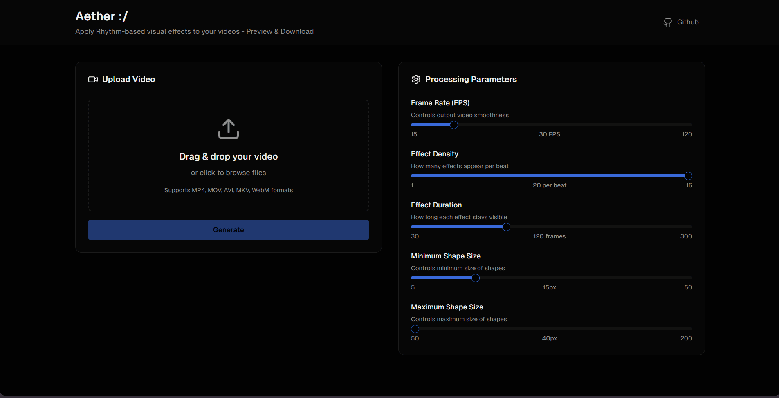Click the upload arrow icon

click(228, 129)
